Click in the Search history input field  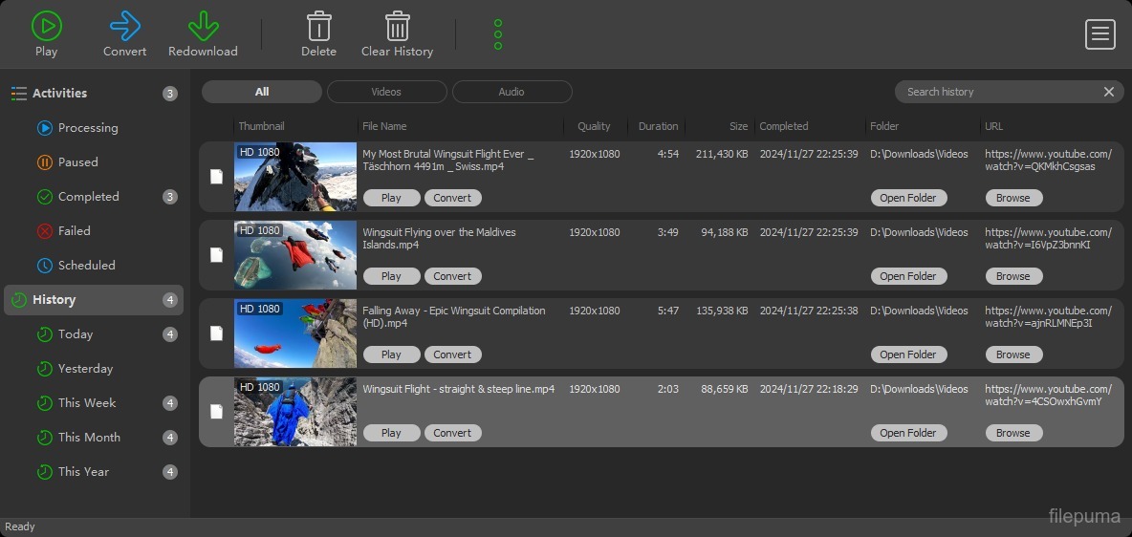(x=994, y=92)
